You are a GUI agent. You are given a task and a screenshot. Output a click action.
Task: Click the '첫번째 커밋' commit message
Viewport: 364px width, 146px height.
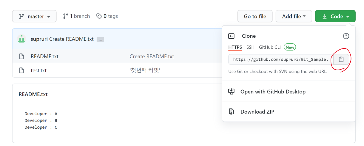click(x=145, y=70)
